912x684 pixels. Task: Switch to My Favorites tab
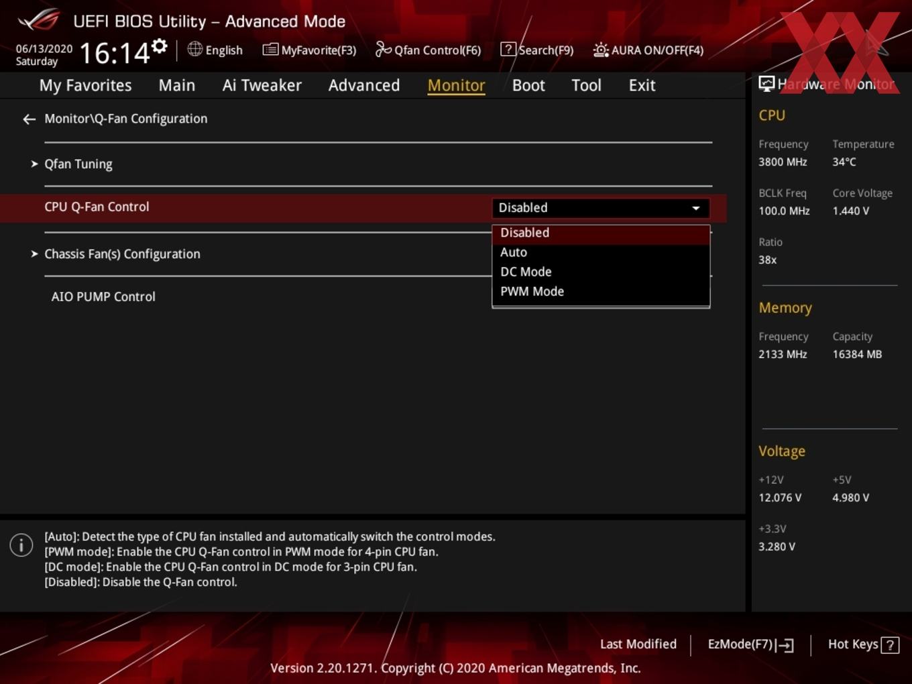(85, 85)
